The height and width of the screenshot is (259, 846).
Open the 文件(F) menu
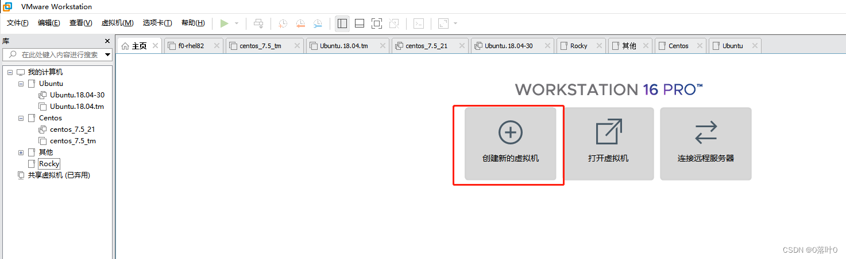(18, 23)
